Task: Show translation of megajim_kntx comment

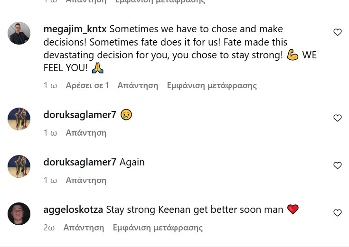Action: tap(212, 86)
